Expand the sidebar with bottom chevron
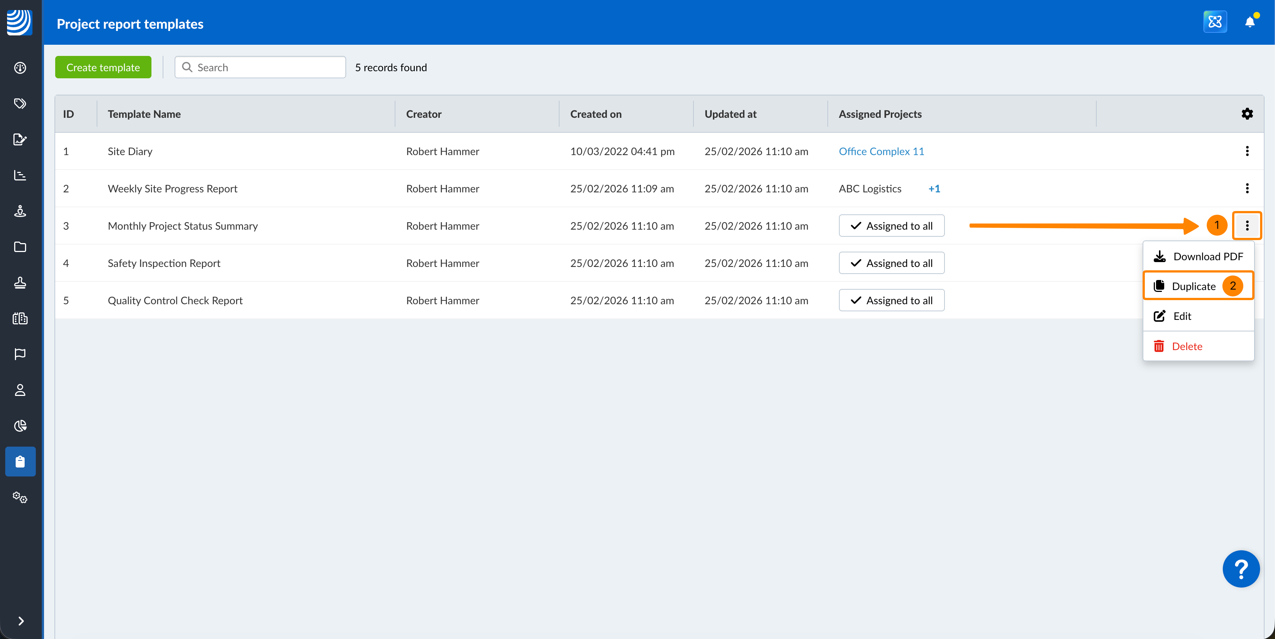 click(21, 621)
